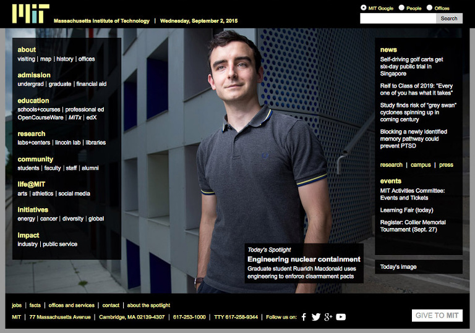Select the MIT Google search option

point(364,8)
